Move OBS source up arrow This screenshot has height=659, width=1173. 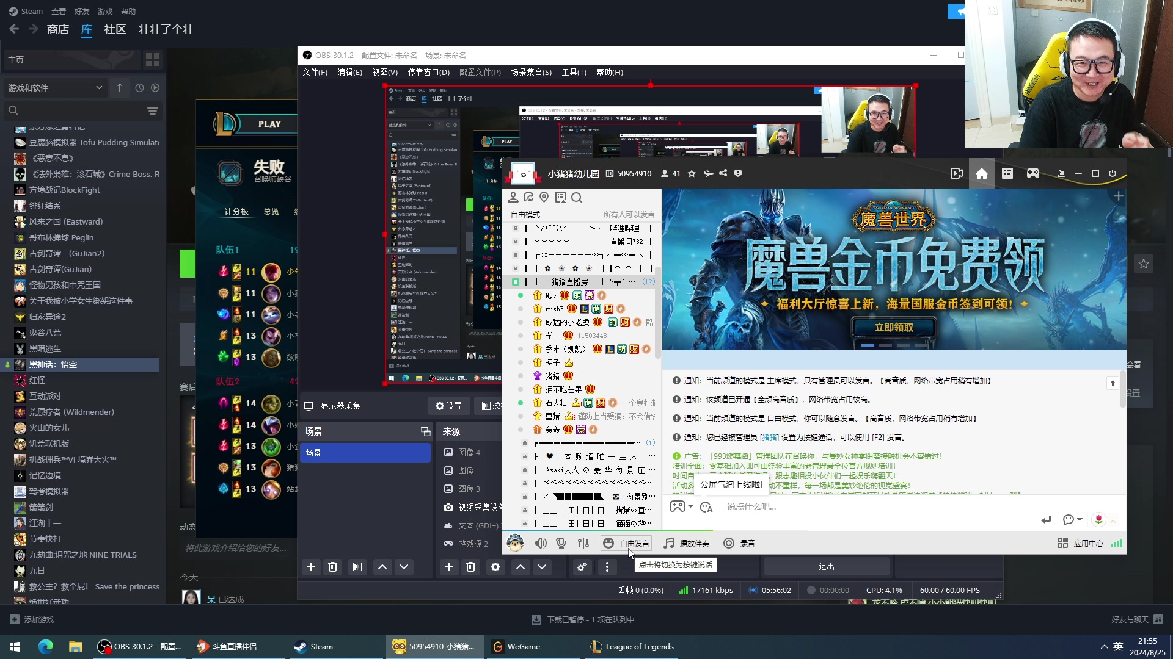(521, 567)
